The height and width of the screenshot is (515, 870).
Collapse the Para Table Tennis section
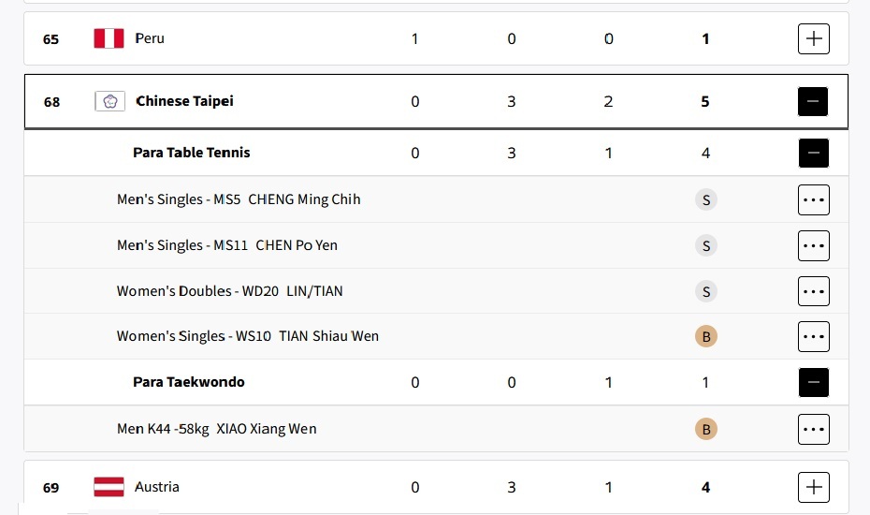pos(814,153)
